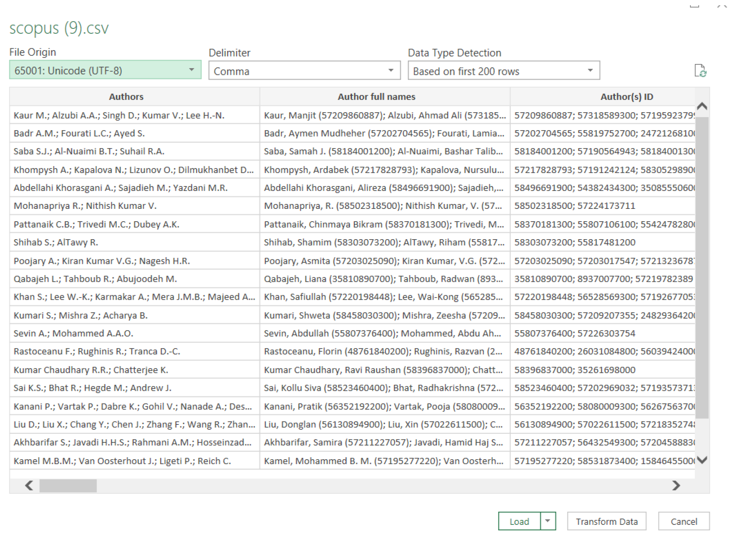Select the Author(s) ID column header

(626, 97)
